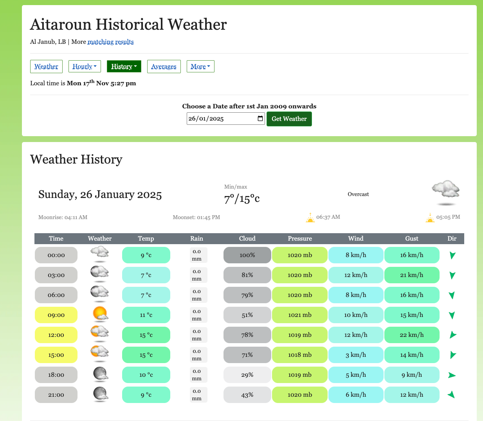This screenshot has width=483, height=421.
Task: Open the Averages tab
Action: 164,67
